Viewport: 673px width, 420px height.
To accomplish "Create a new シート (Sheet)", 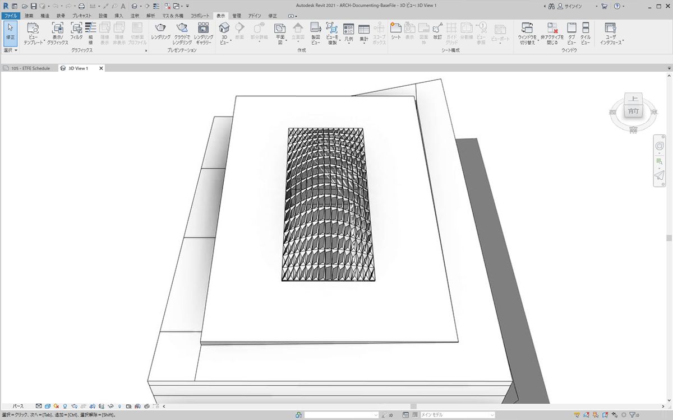I will tap(396, 31).
